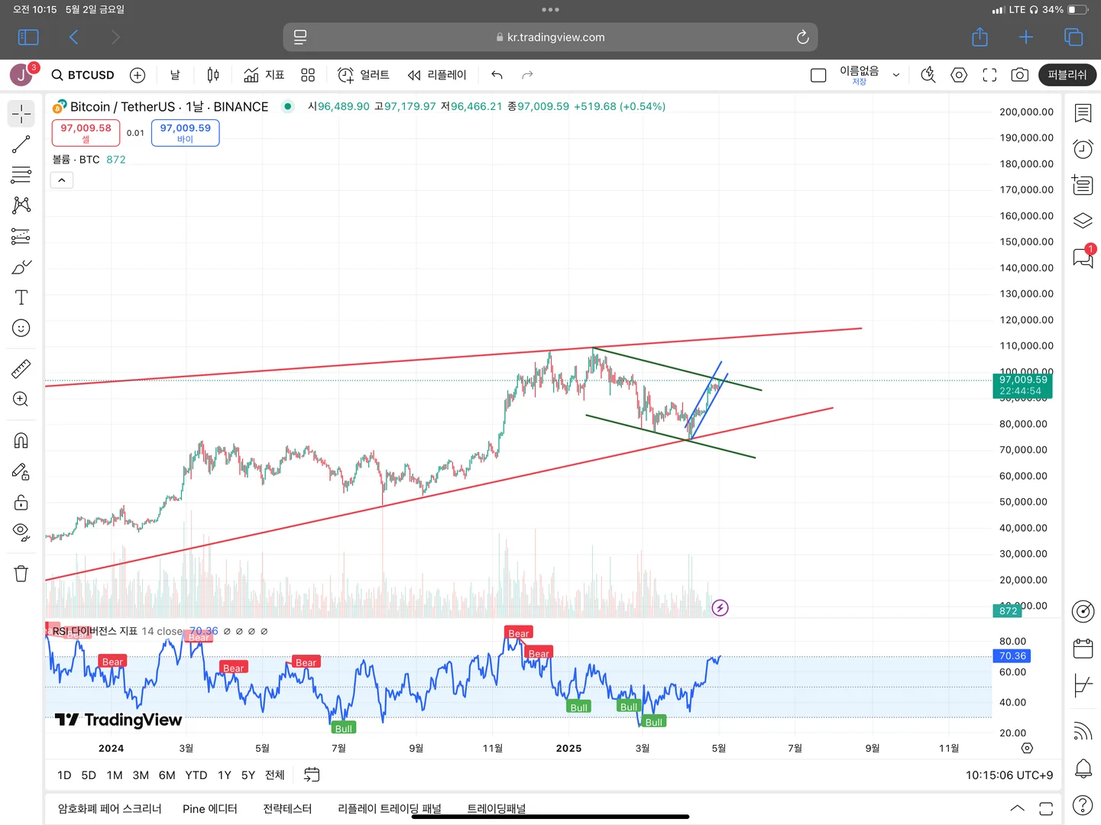Open the news list panel
The width and height of the screenshot is (1101, 825).
1083,185
